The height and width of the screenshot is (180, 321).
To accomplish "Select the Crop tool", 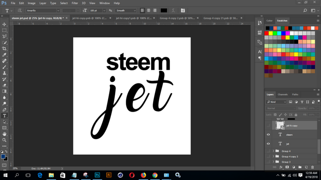I will (5, 49).
